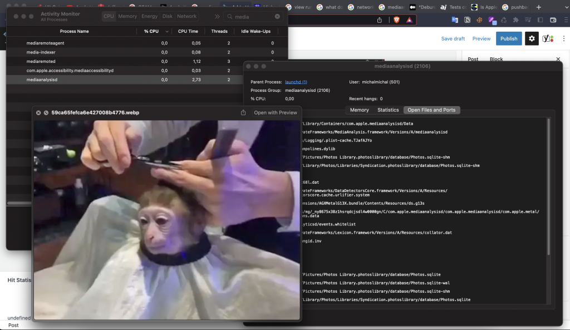This screenshot has width=570, height=330.
Task: Click the search magnifier in Activity Monitor
Action: pyautogui.click(x=230, y=17)
